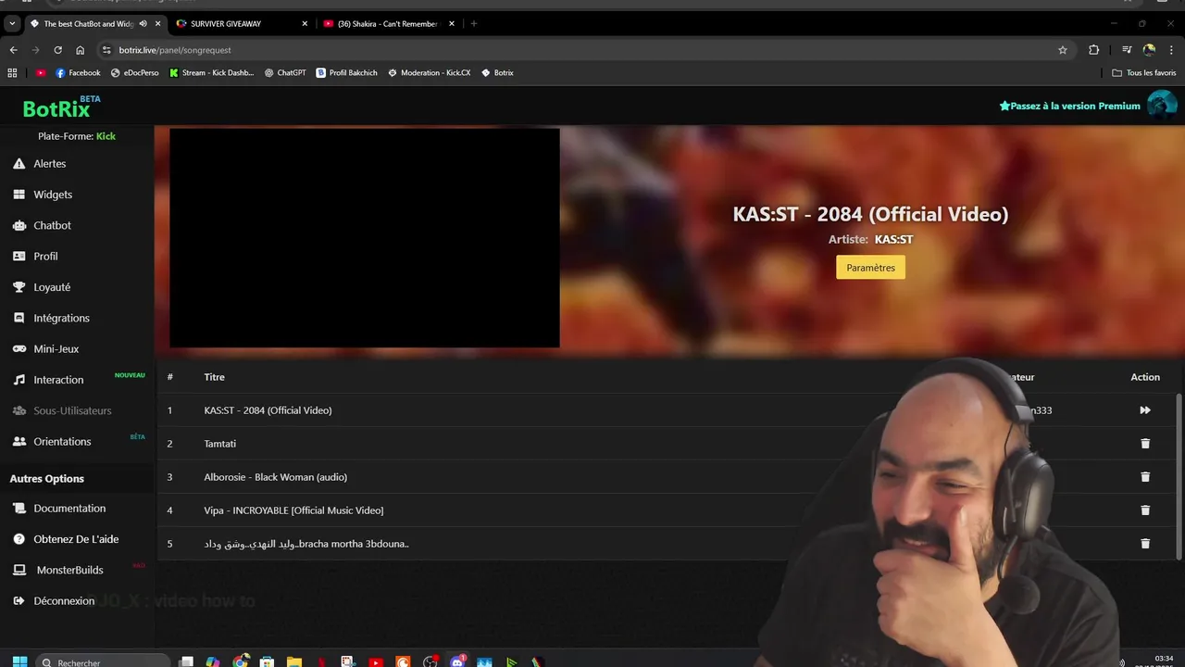Viewport: 1185px width, 667px height.
Task: Open the Windows Start menu
Action: pyautogui.click(x=19, y=661)
